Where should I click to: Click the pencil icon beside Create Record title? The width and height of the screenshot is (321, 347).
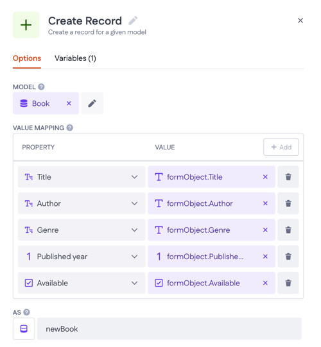(x=133, y=21)
